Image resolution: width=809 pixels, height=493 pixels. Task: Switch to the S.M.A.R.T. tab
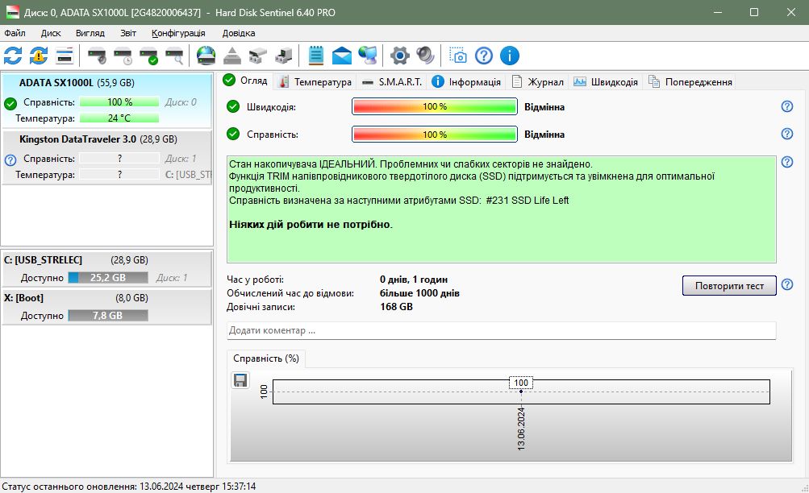click(392, 82)
